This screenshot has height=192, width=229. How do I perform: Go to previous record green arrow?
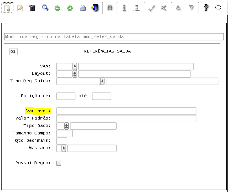(x=57, y=8)
